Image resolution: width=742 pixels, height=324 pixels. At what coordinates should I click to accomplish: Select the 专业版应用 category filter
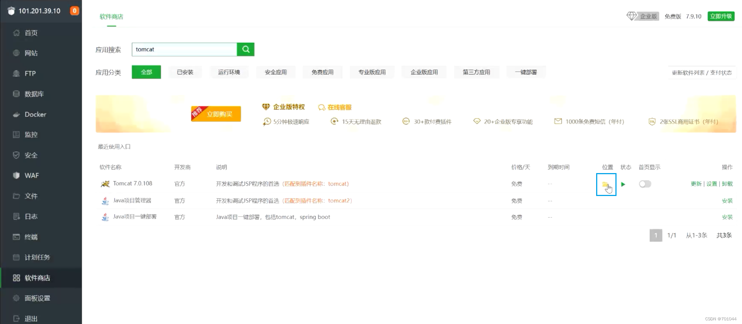pyautogui.click(x=372, y=72)
